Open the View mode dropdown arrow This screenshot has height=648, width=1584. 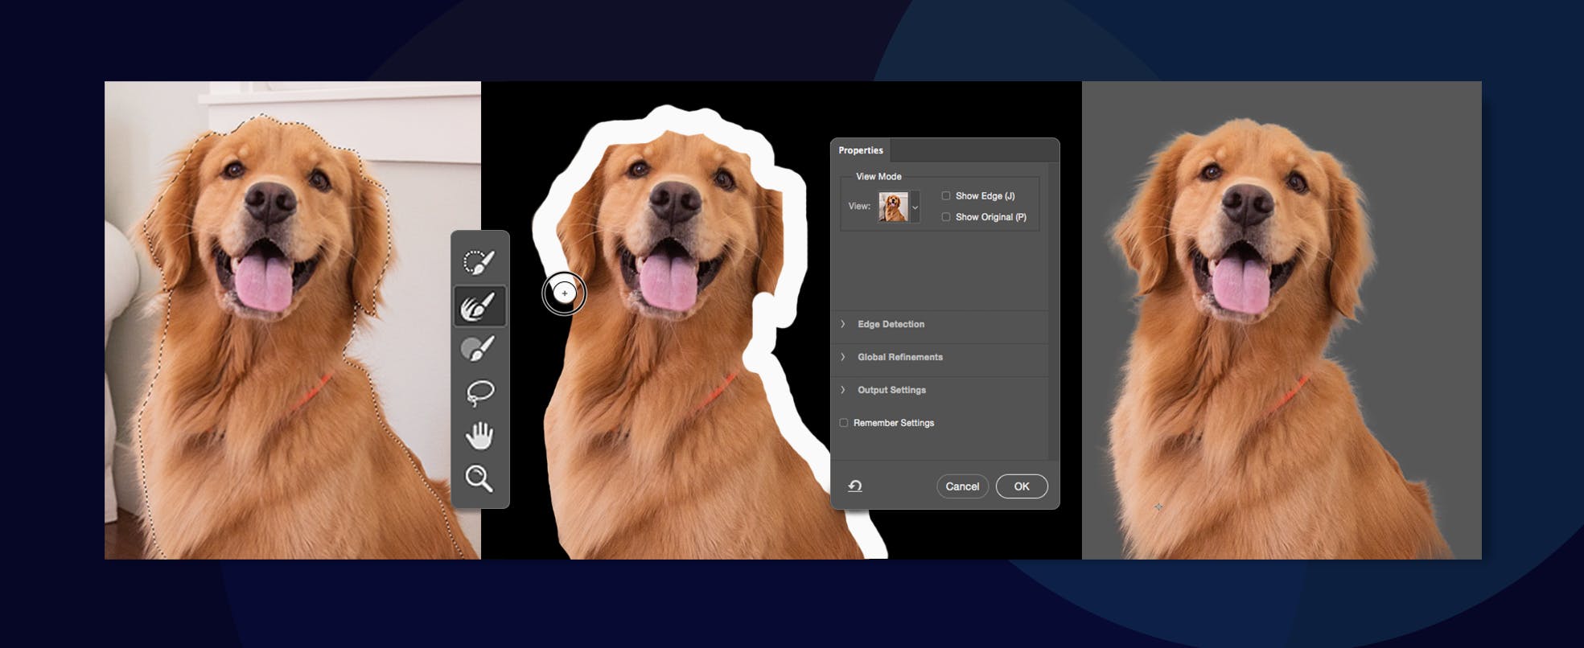pos(915,207)
